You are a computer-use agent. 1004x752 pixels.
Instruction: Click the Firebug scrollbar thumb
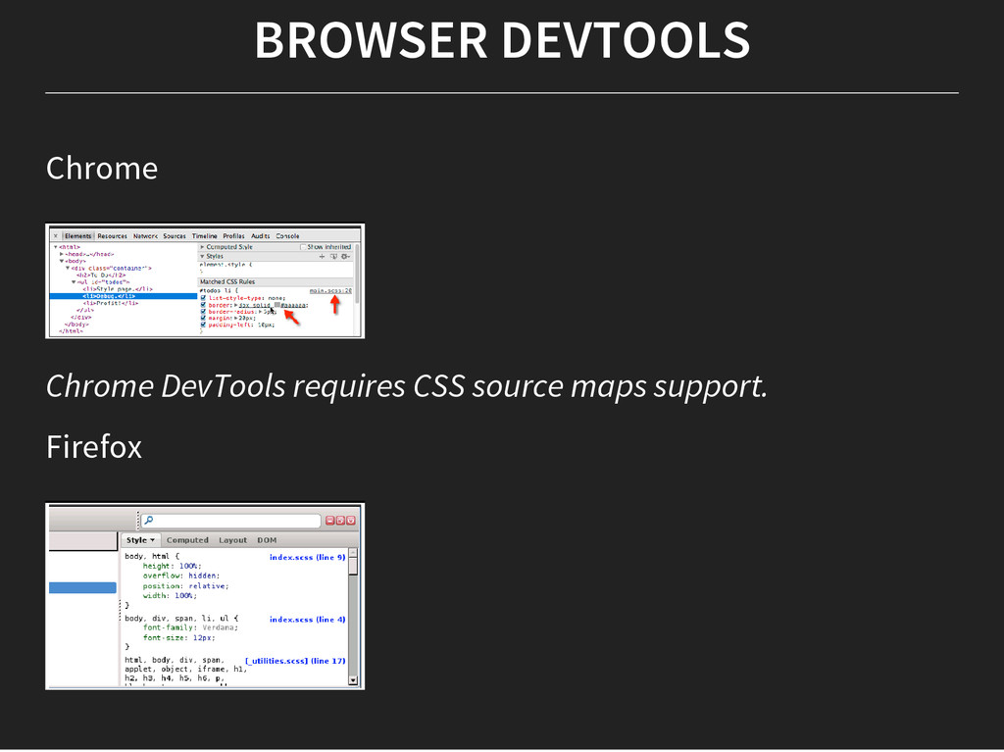pos(353,567)
